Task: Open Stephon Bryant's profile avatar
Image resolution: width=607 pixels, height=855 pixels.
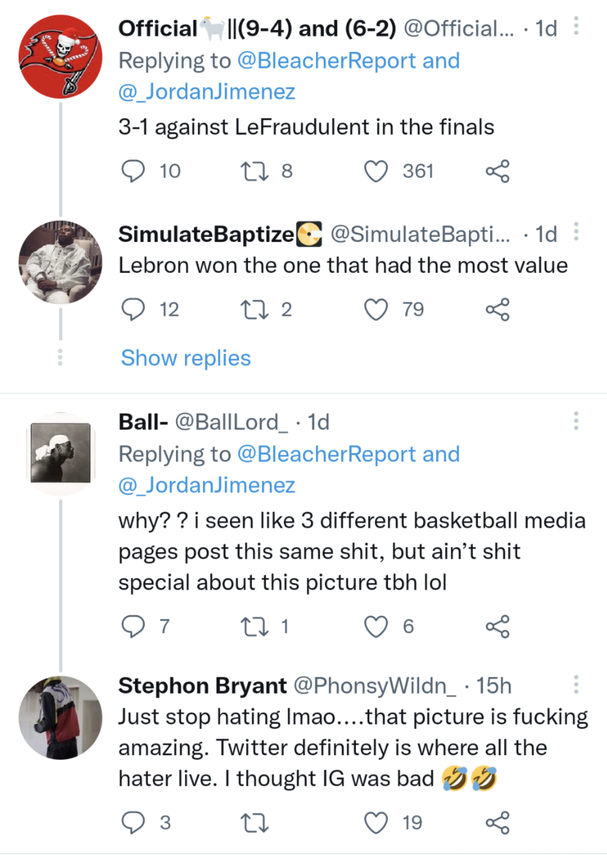Action: pos(61,717)
